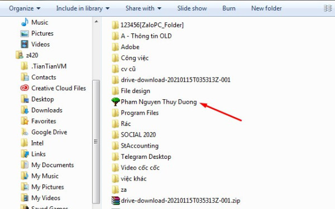Image resolution: width=335 pixels, height=209 pixels.
Task: Open the Organize dropdown menu
Action: 25,8
